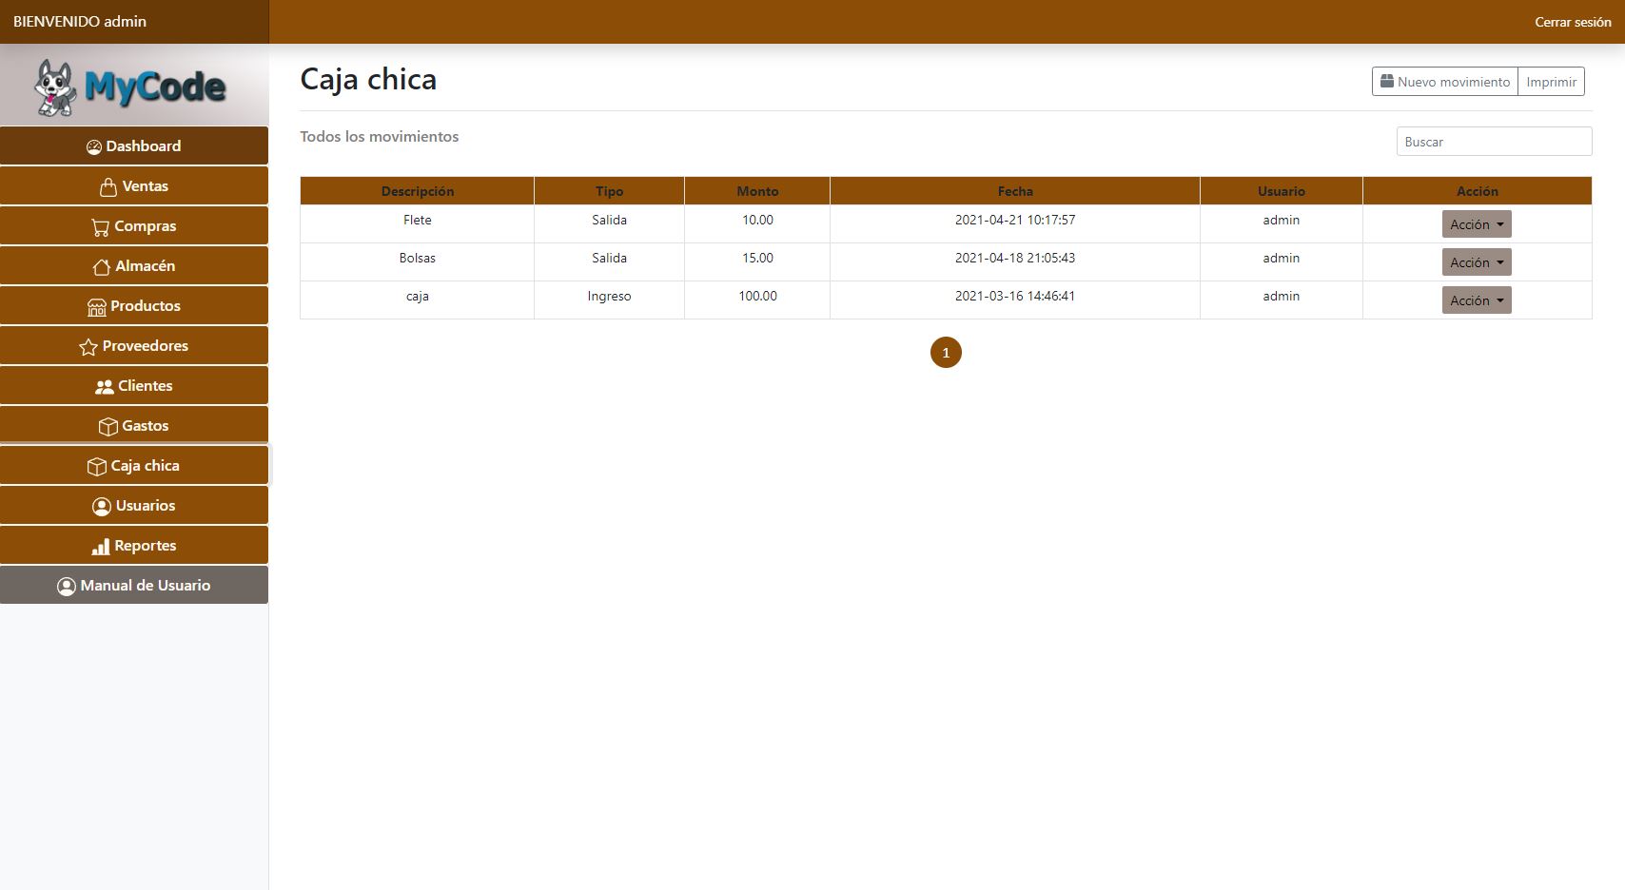Open Manual de Usuario in sidebar
The height and width of the screenshot is (890, 1625).
[x=134, y=586]
